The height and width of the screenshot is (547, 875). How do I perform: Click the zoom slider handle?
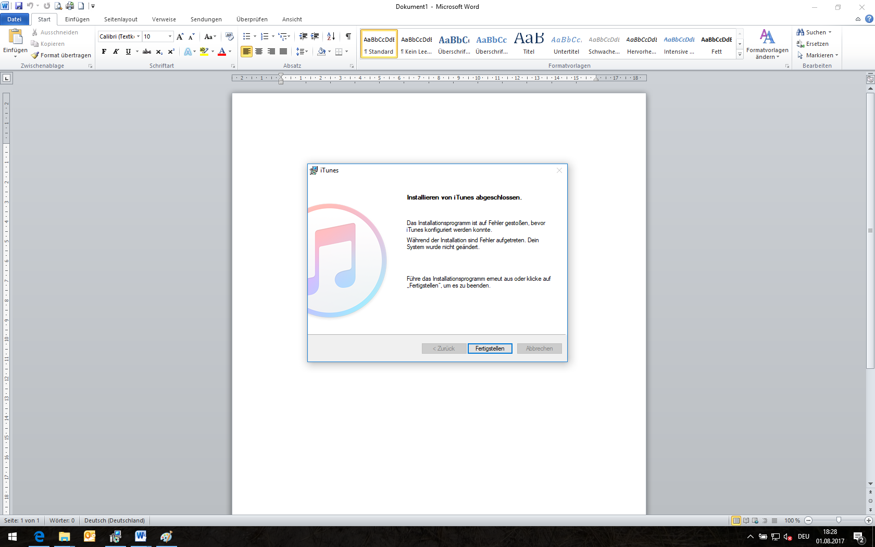click(839, 520)
